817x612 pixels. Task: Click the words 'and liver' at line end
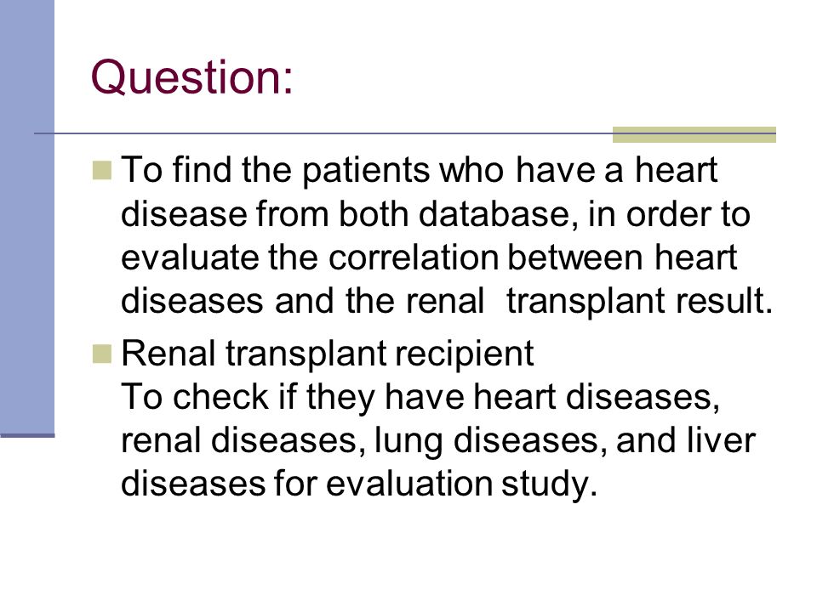pyautogui.click(x=686, y=440)
